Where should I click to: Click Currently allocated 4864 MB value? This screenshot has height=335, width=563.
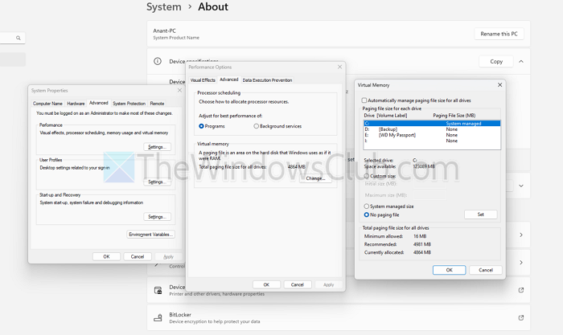coord(422,252)
